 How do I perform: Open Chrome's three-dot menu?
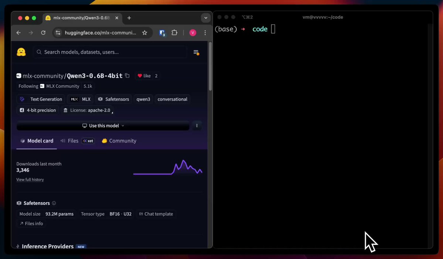click(x=205, y=33)
